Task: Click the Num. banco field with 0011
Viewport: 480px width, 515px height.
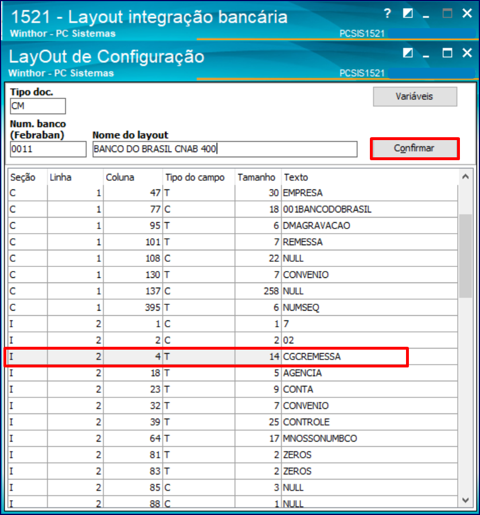Action: [48, 149]
